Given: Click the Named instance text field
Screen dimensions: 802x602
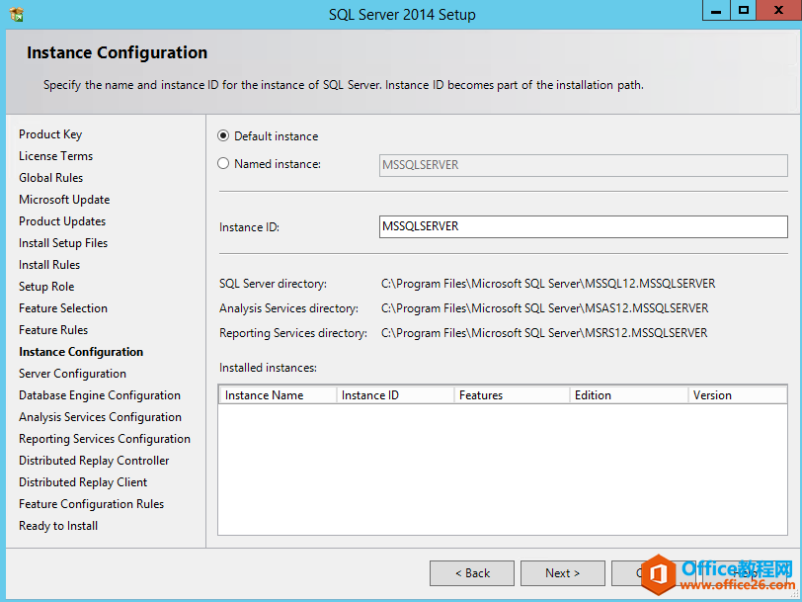Looking at the screenshot, I should (x=583, y=165).
